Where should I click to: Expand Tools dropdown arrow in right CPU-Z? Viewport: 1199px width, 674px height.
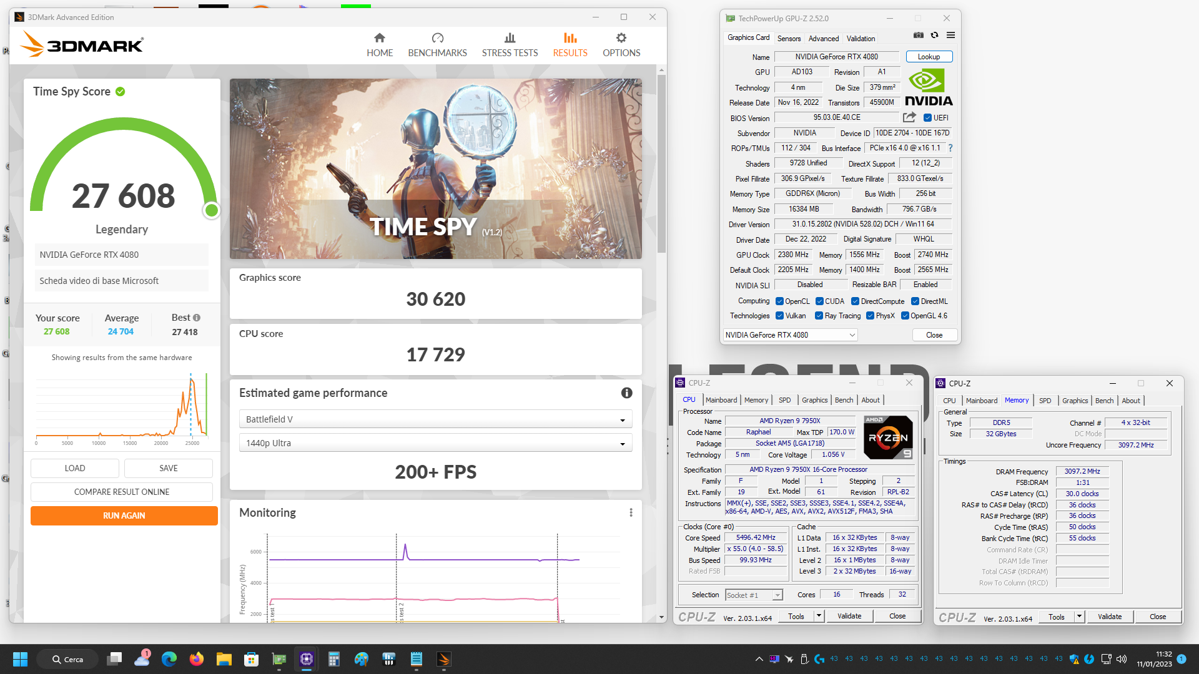pos(1079,617)
